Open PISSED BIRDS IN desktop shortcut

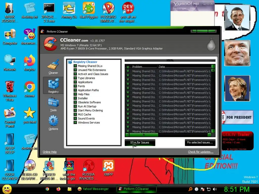49,170
